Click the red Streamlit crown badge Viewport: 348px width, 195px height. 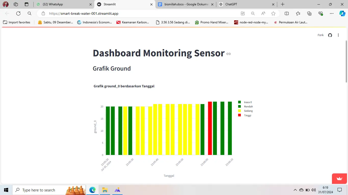[x=339, y=179]
